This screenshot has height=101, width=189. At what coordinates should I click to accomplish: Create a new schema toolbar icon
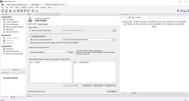point(15,11)
